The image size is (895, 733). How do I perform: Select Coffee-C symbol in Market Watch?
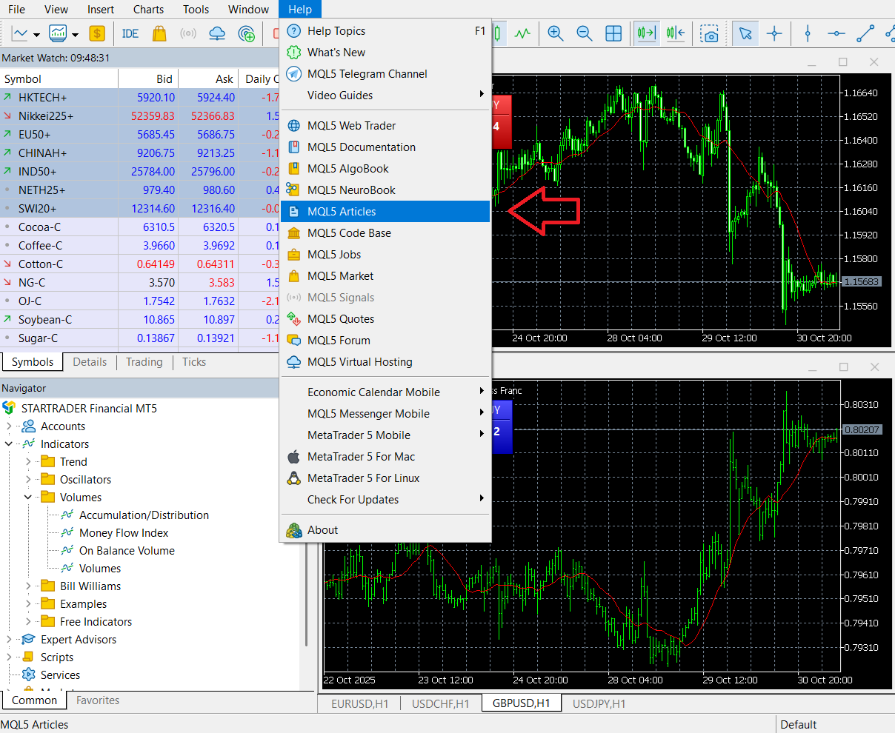(140, 246)
